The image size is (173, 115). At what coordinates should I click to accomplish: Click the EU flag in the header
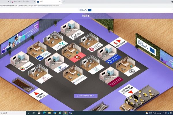90,10
